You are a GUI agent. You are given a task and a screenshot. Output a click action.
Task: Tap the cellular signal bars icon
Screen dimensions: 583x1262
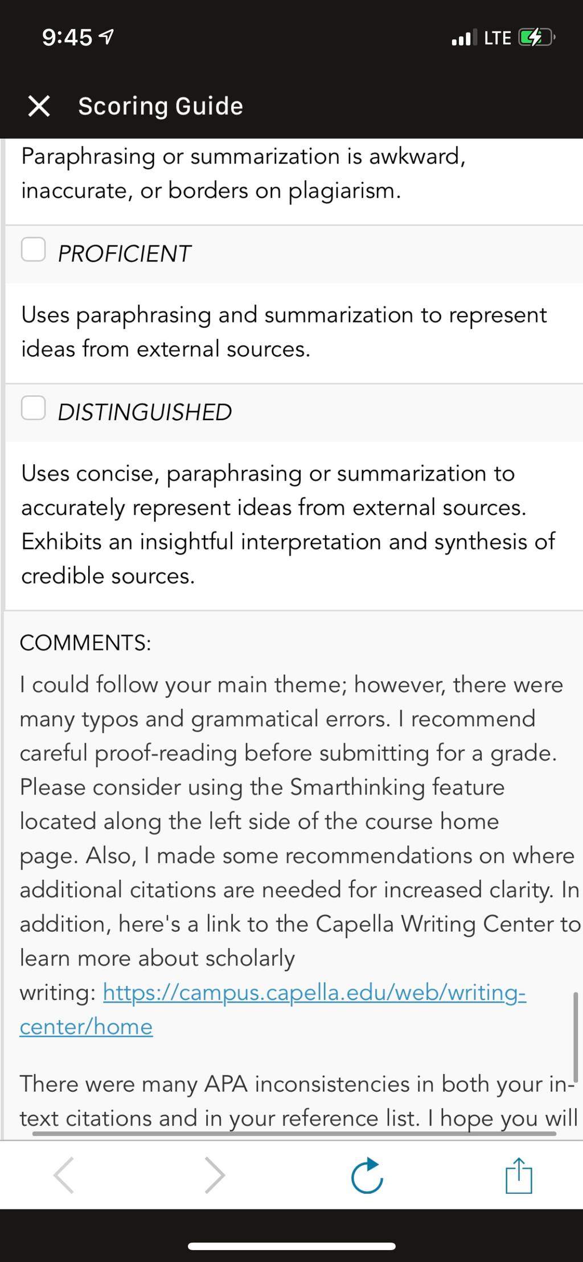click(x=461, y=38)
